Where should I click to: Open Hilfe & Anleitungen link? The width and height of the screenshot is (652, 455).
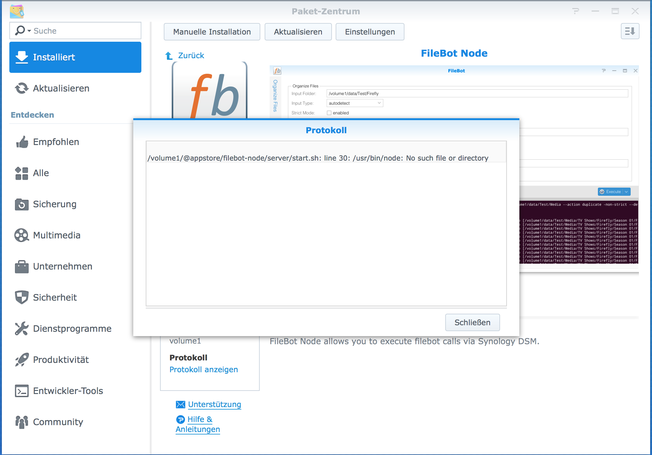pyautogui.click(x=198, y=424)
